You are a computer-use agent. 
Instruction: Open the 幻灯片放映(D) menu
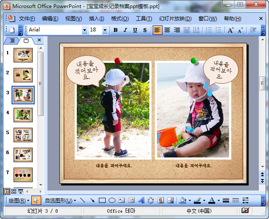tap(175, 19)
